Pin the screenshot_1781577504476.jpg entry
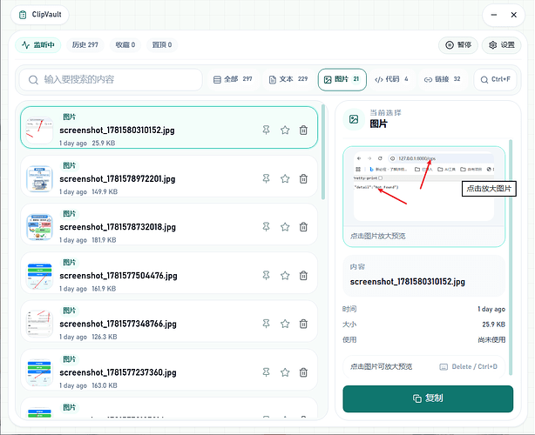535x435 pixels. click(266, 275)
